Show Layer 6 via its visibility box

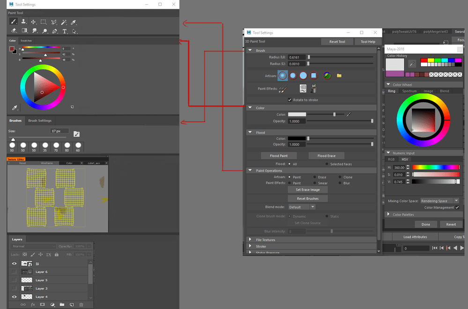tap(14, 272)
